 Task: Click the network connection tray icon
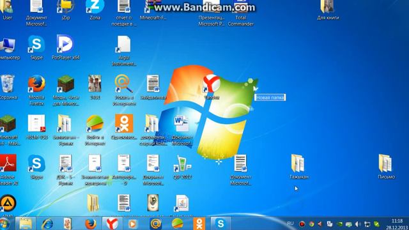point(367,224)
